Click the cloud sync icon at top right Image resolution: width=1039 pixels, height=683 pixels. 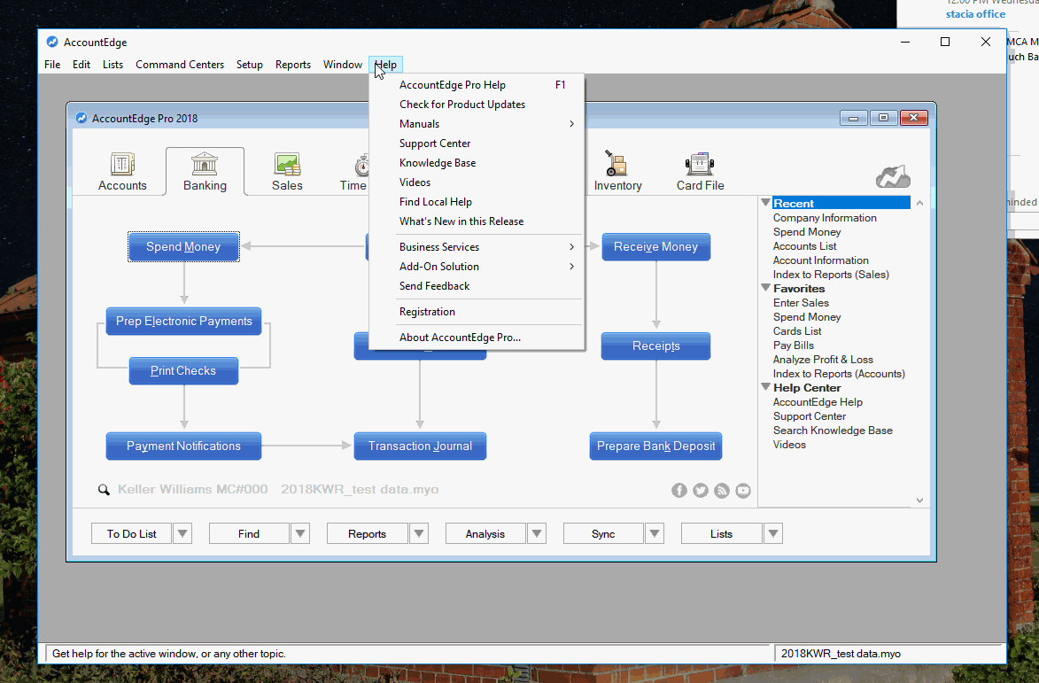[892, 176]
